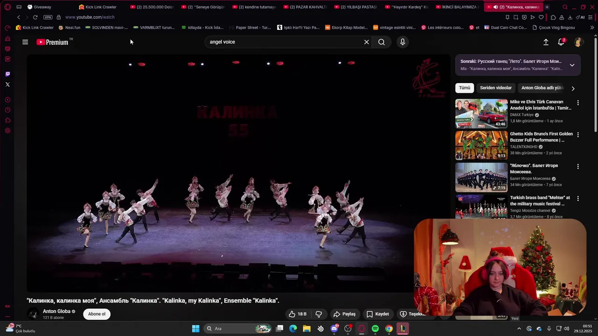Open the 'Neal.fun' bookmark
This screenshot has height=336, width=598.
click(70, 28)
